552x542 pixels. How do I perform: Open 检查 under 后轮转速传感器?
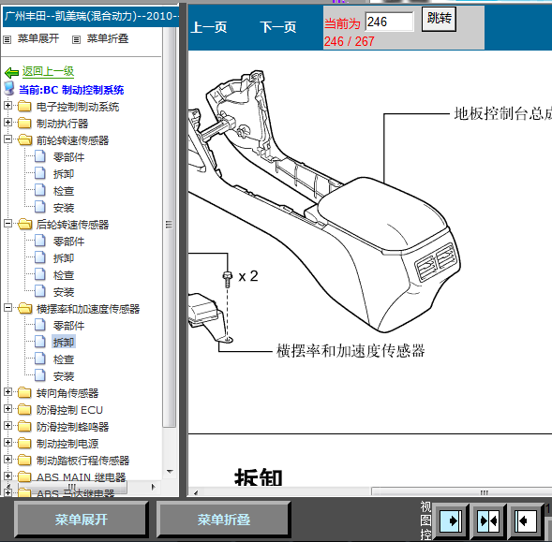[64, 275]
